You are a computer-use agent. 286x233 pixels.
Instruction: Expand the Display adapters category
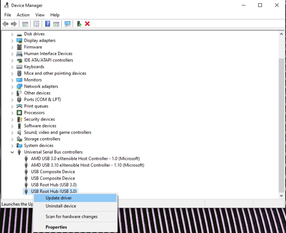[x=12, y=41]
